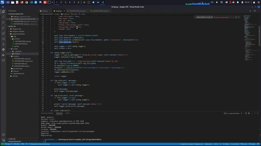Screen dimensions: 261x146
Task: Collapse the logs folder in the tree
Action: (15, 36)
